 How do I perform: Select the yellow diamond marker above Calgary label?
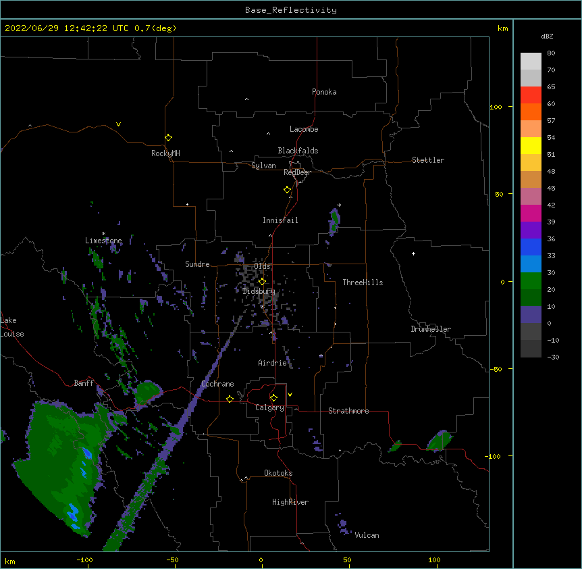click(273, 398)
